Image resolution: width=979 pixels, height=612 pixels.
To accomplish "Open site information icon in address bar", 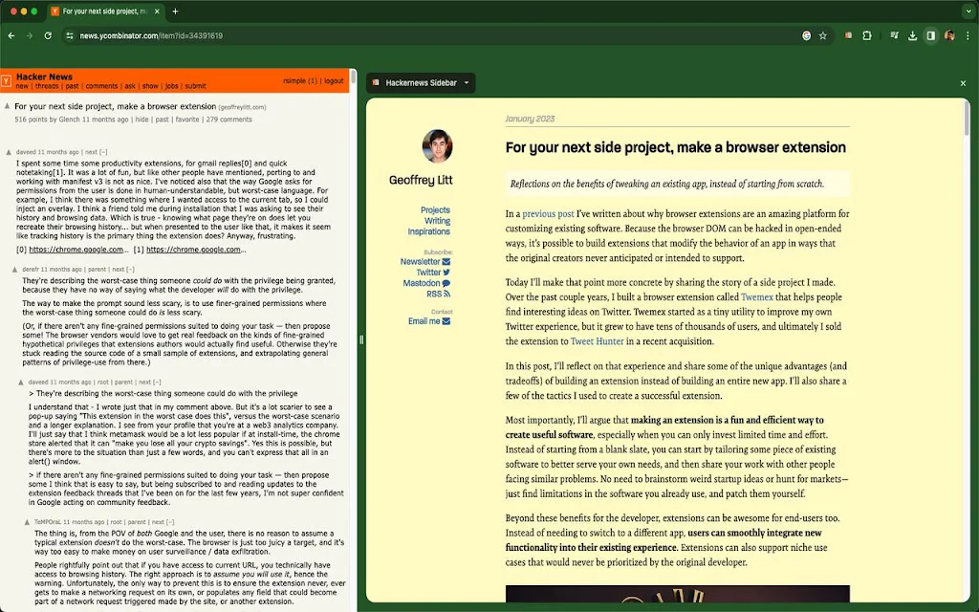I will [69, 35].
